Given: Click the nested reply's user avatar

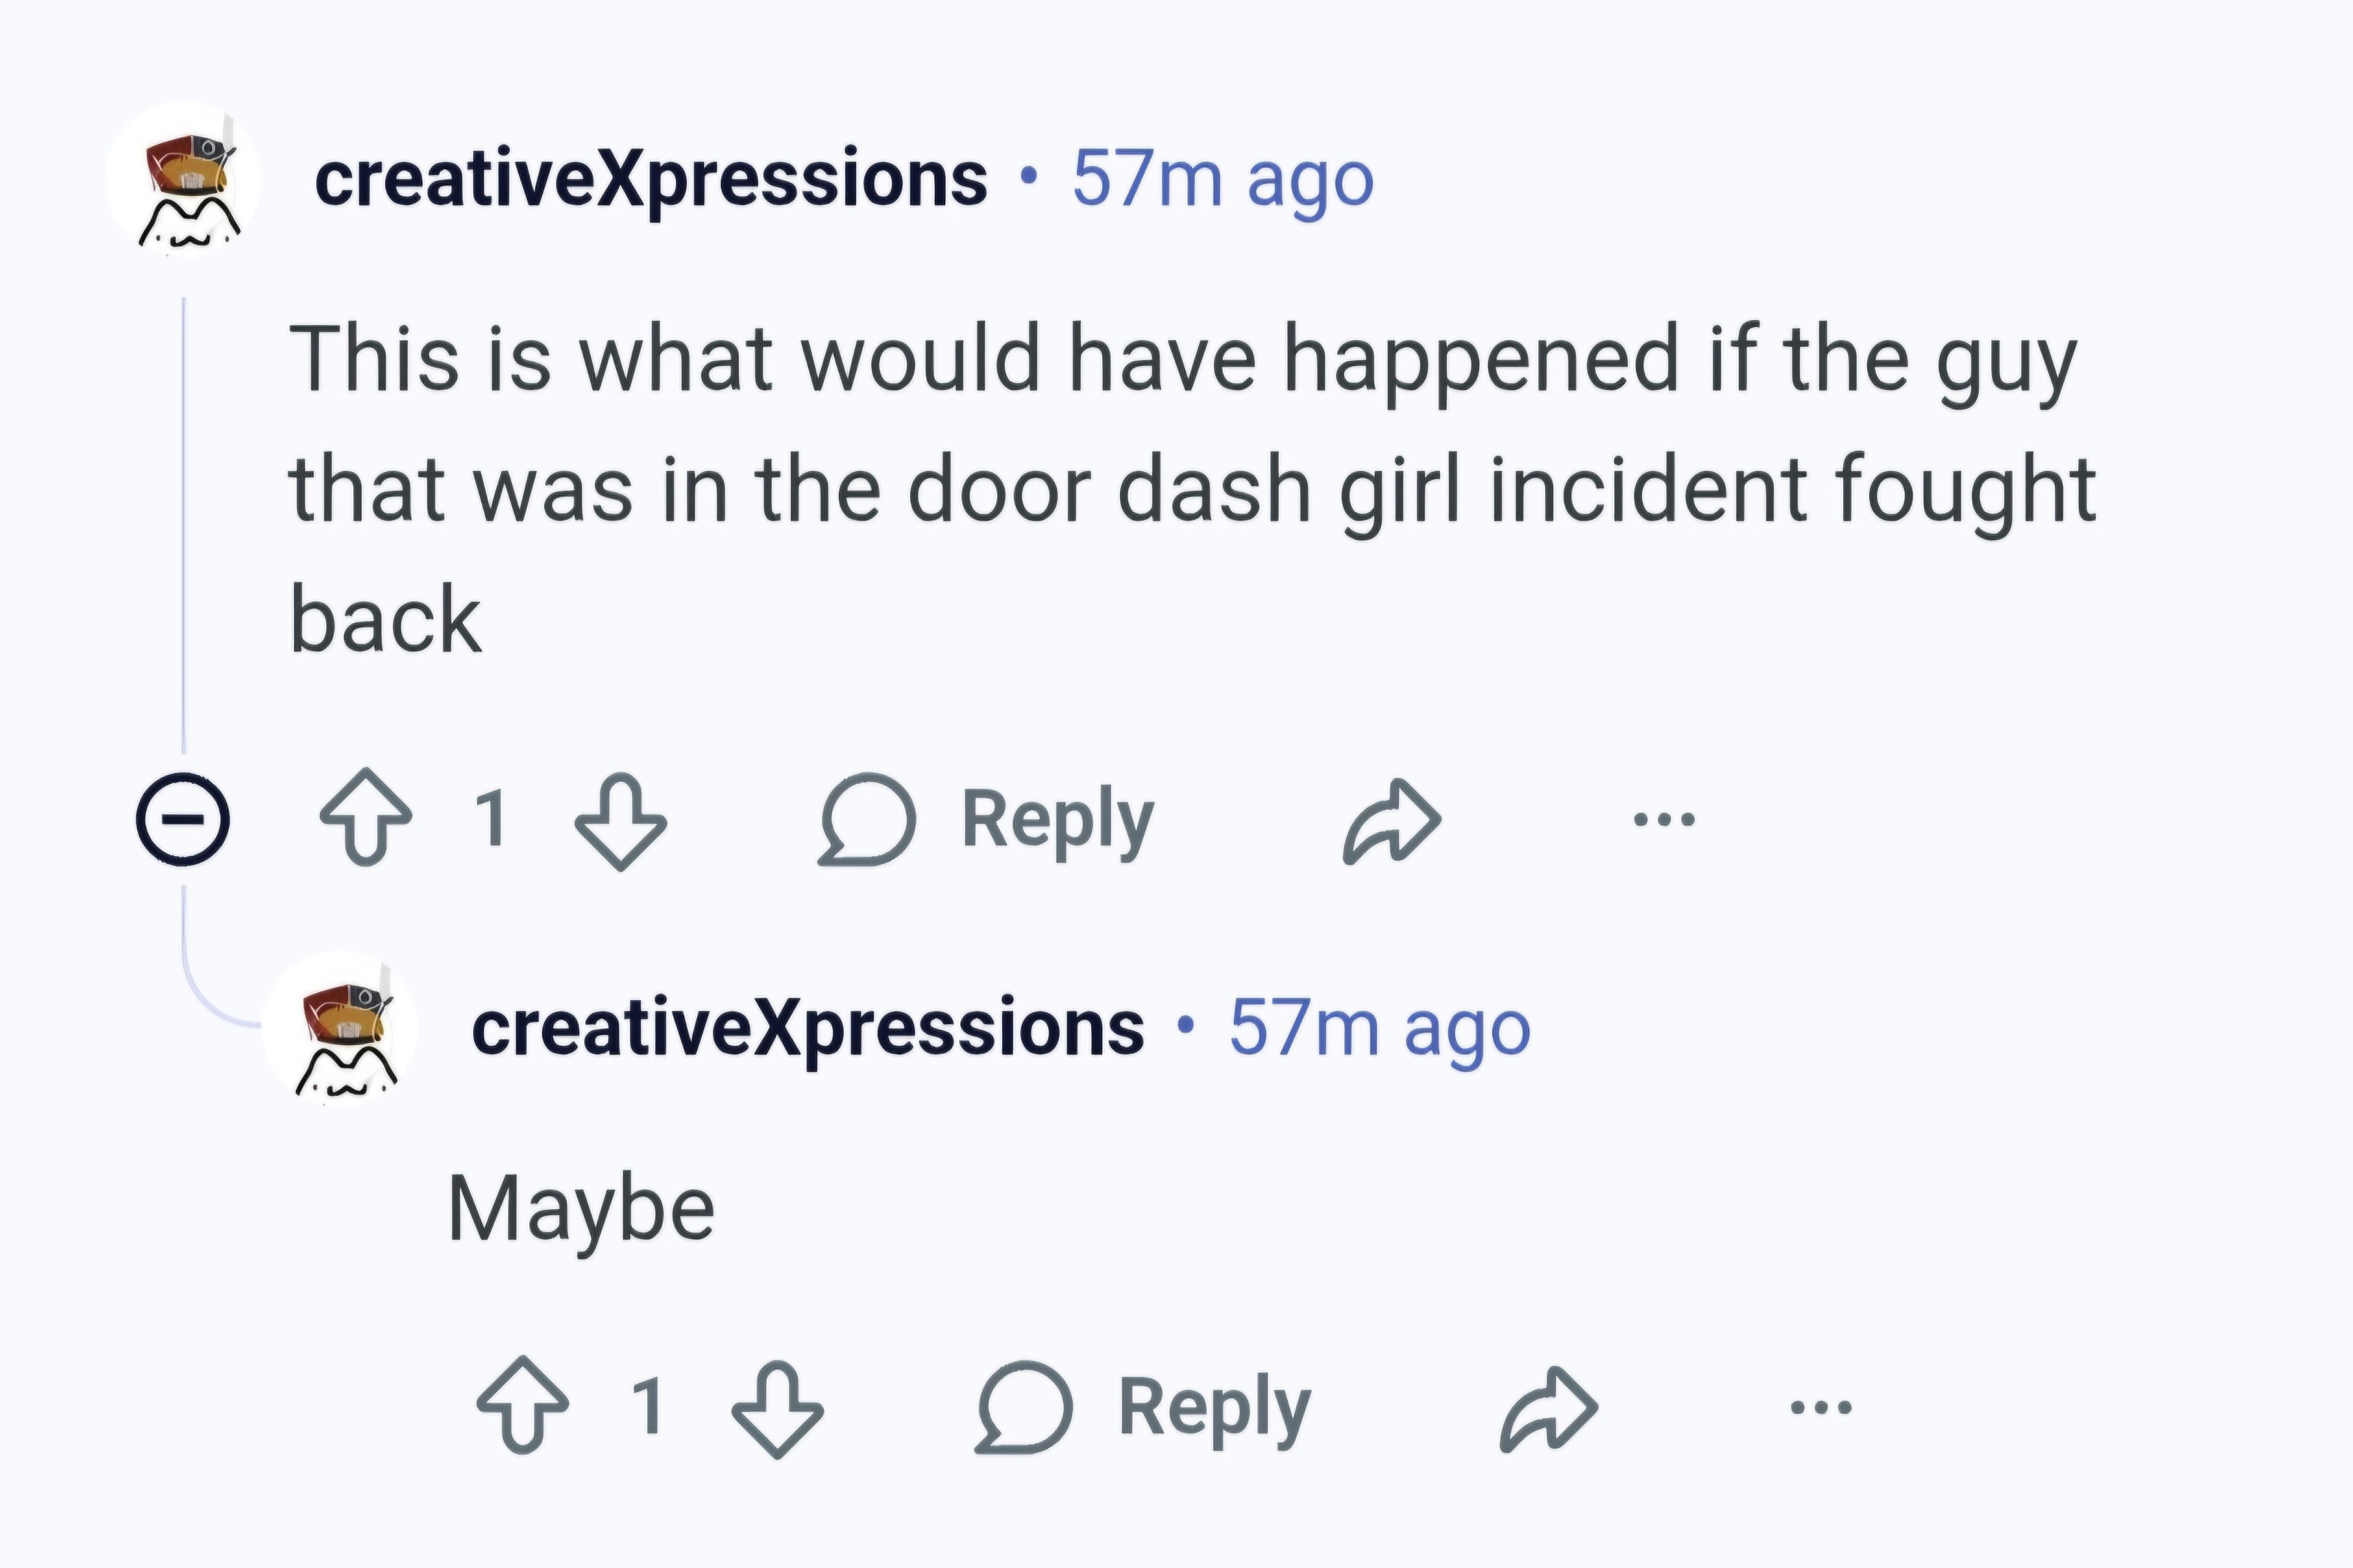Looking at the screenshot, I should pos(341,1028).
